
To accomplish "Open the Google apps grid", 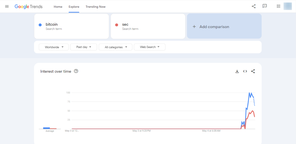I will tap(278, 6).
